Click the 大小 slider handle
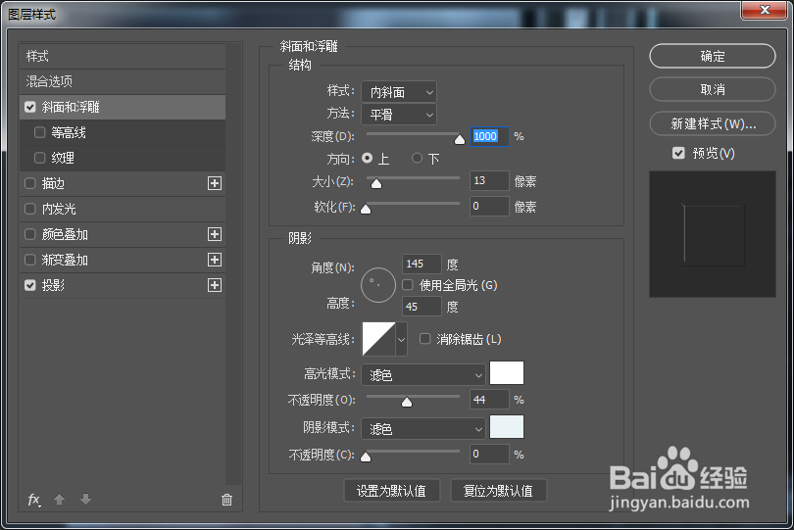 376,183
